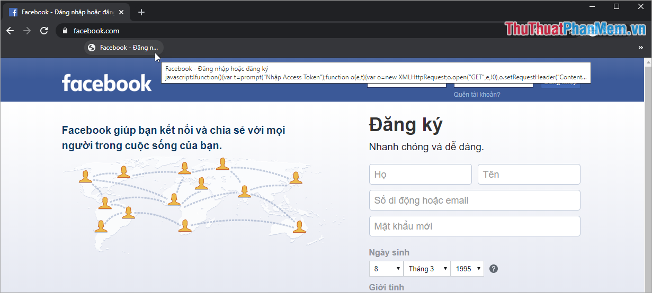Click the browser forward arrow
652x293 pixels.
27,31
